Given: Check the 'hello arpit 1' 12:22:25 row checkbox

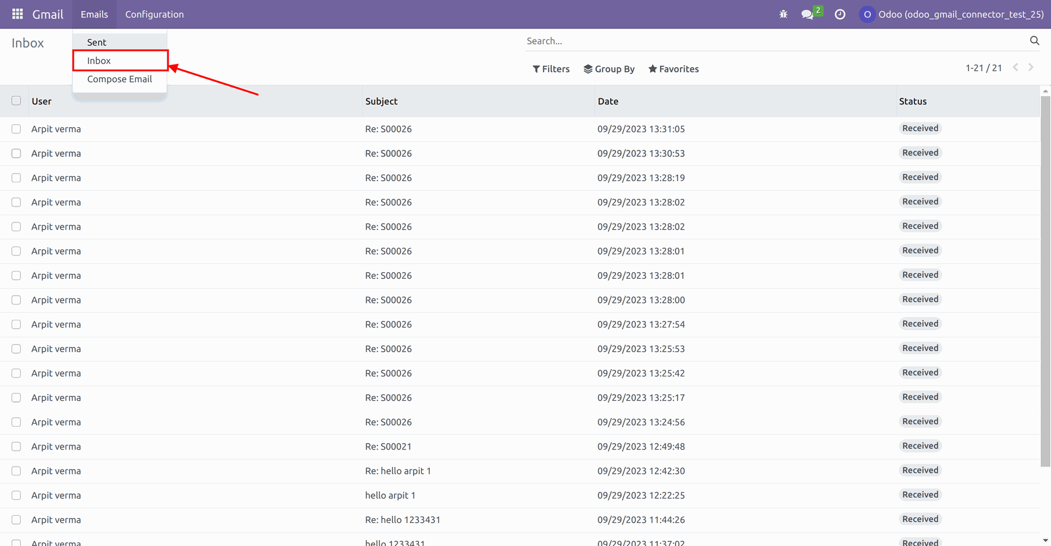Looking at the screenshot, I should [16, 496].
